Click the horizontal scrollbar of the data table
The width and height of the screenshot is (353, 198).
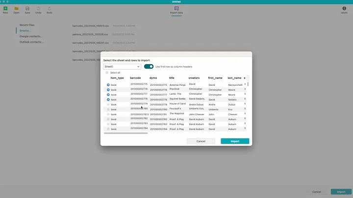[x=126, y=133]
